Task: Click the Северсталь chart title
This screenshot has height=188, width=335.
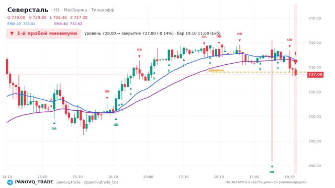Action: tap(28, 10)
